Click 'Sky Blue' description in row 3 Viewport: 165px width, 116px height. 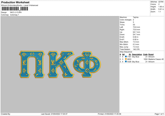tap(136, 62)
